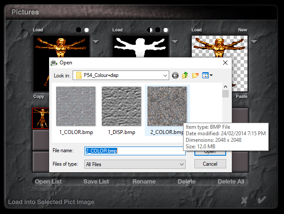Open triangle menu beside combined image
Screen dimensions: 284x214
point(254,41)
